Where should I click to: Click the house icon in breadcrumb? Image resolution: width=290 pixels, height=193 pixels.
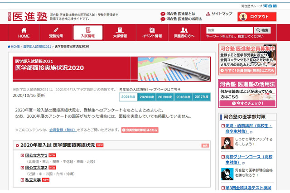pos(9,46)
